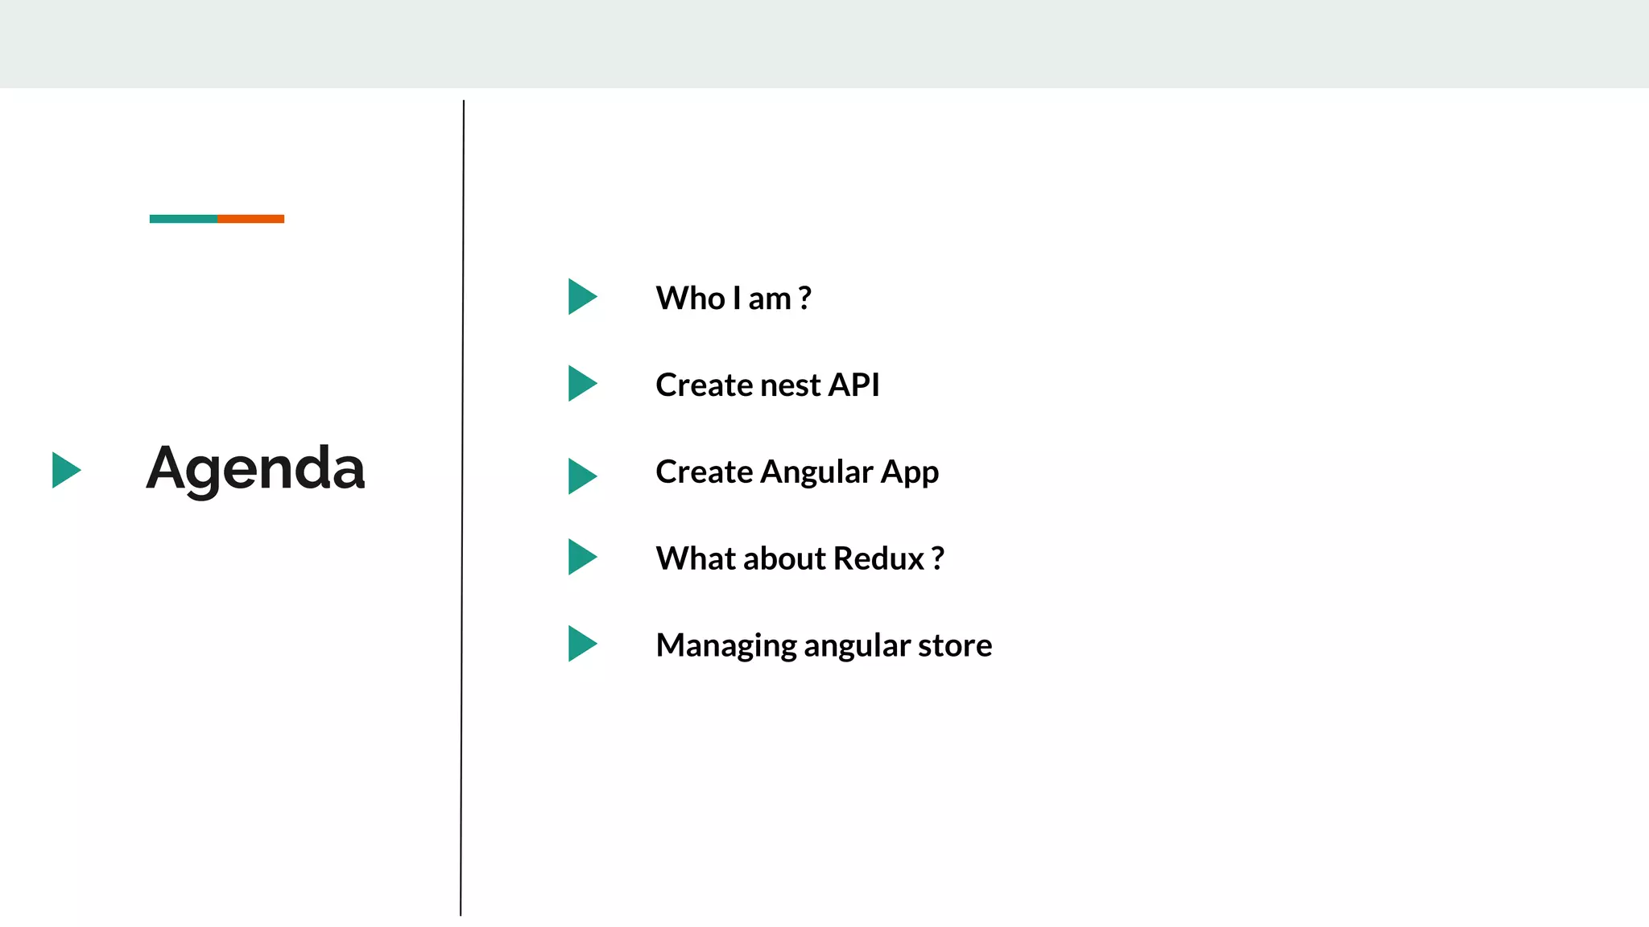Click the 'Managing angular store' line
This screenshot has height=927, width=1649.
click(x=823, y=645)
